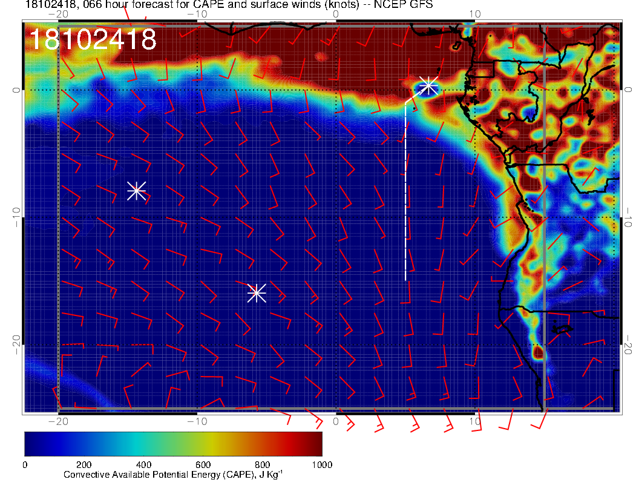Click the white asterisk marker near the equator

(428, 86)
